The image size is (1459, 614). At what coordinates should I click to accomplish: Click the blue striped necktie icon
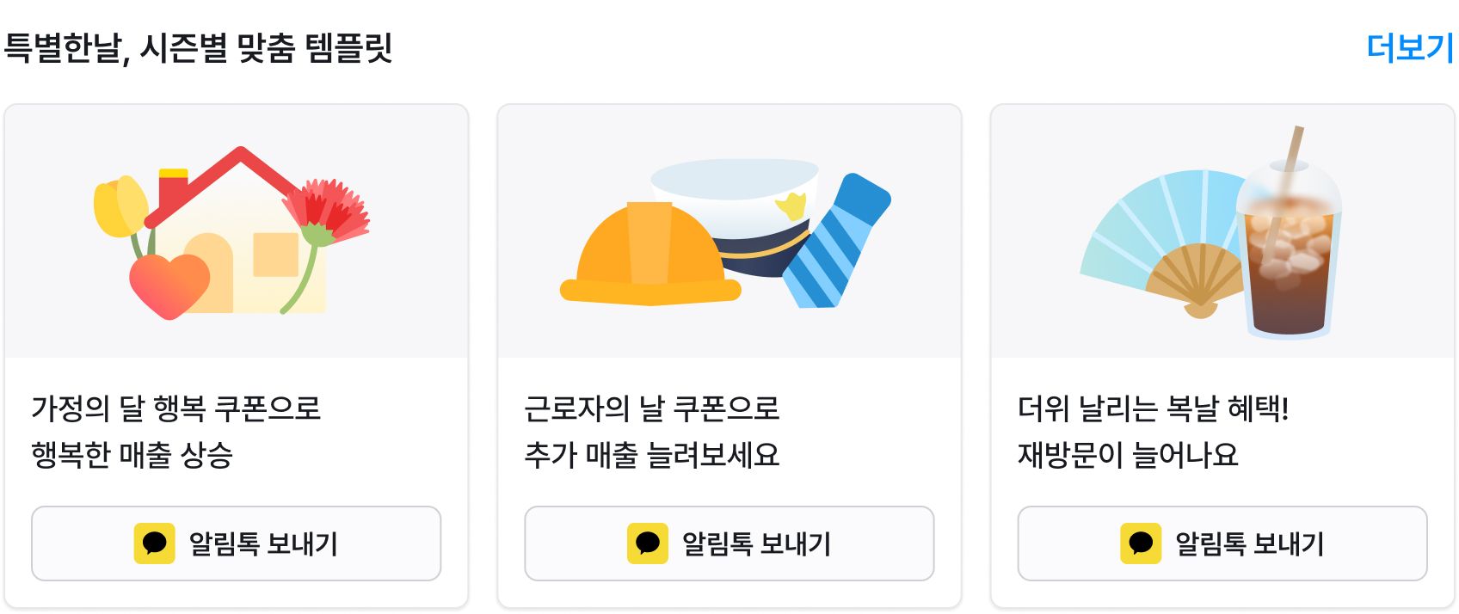[838, 241]
